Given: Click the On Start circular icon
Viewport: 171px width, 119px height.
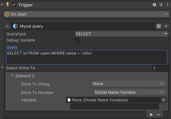Looking at the screenshot, I should pyautogui.click(x=7, y=14).
